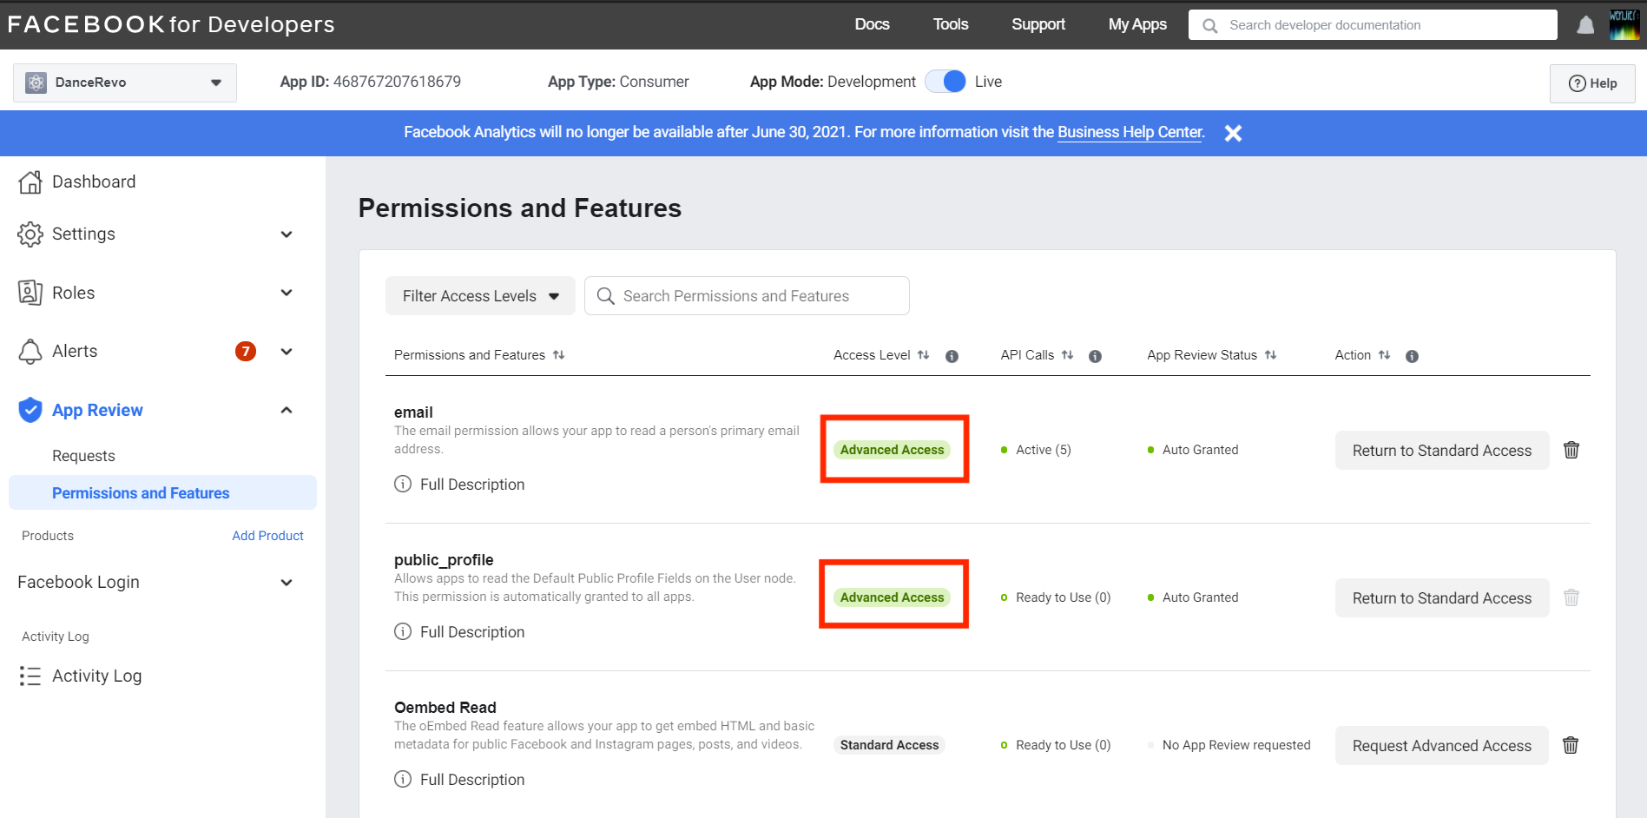Open the DanceRevo app selector dropdown
Screen dimensions: 1647x818
pyautogui.click(x=125, y=82)
